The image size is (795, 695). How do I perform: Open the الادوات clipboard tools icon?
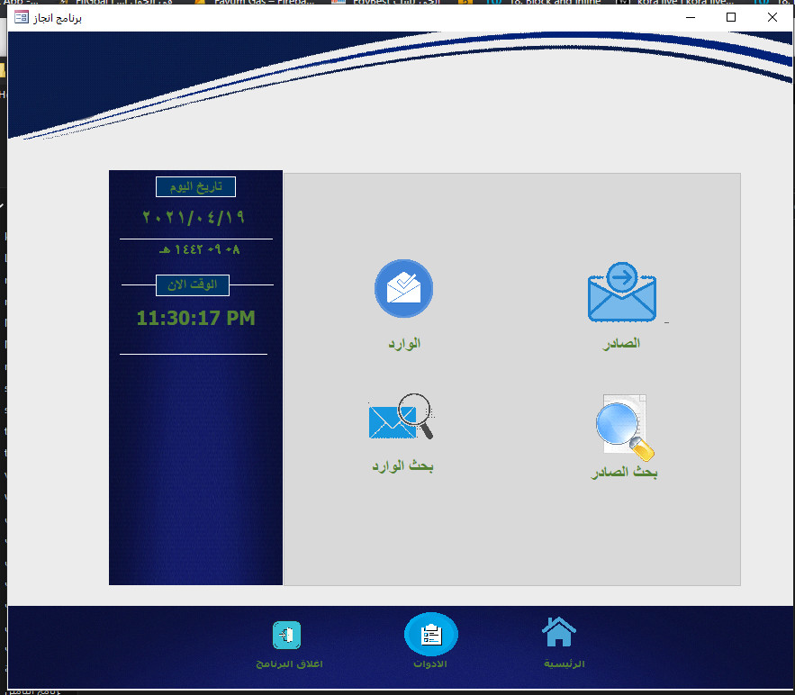point(431,634)
